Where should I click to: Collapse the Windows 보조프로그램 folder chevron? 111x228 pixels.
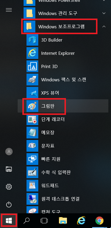coord(104,27)
